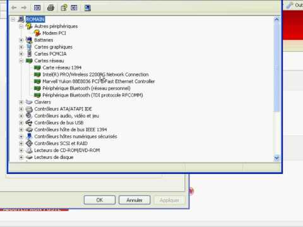Viewport: 303px width, 227px height.
Task: Click the OK button
Action: (100, 200)
